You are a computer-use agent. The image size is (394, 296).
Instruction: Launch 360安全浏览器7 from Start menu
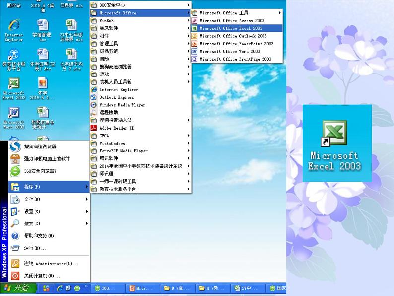point(49,171)
